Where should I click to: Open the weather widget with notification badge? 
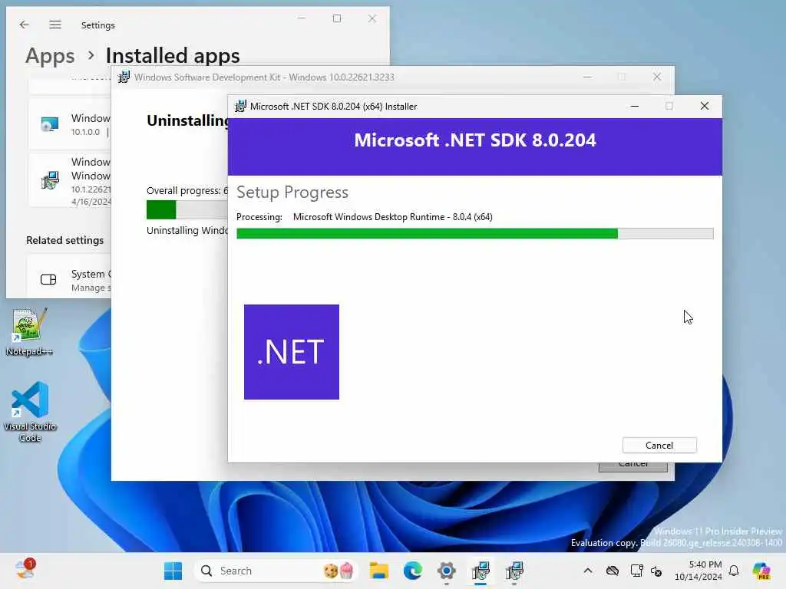click(x=25, y=570)
